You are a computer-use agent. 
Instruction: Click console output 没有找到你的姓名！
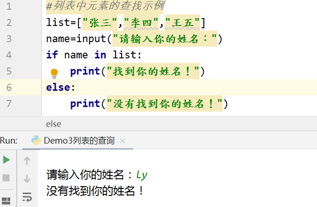tap(95, 191)
